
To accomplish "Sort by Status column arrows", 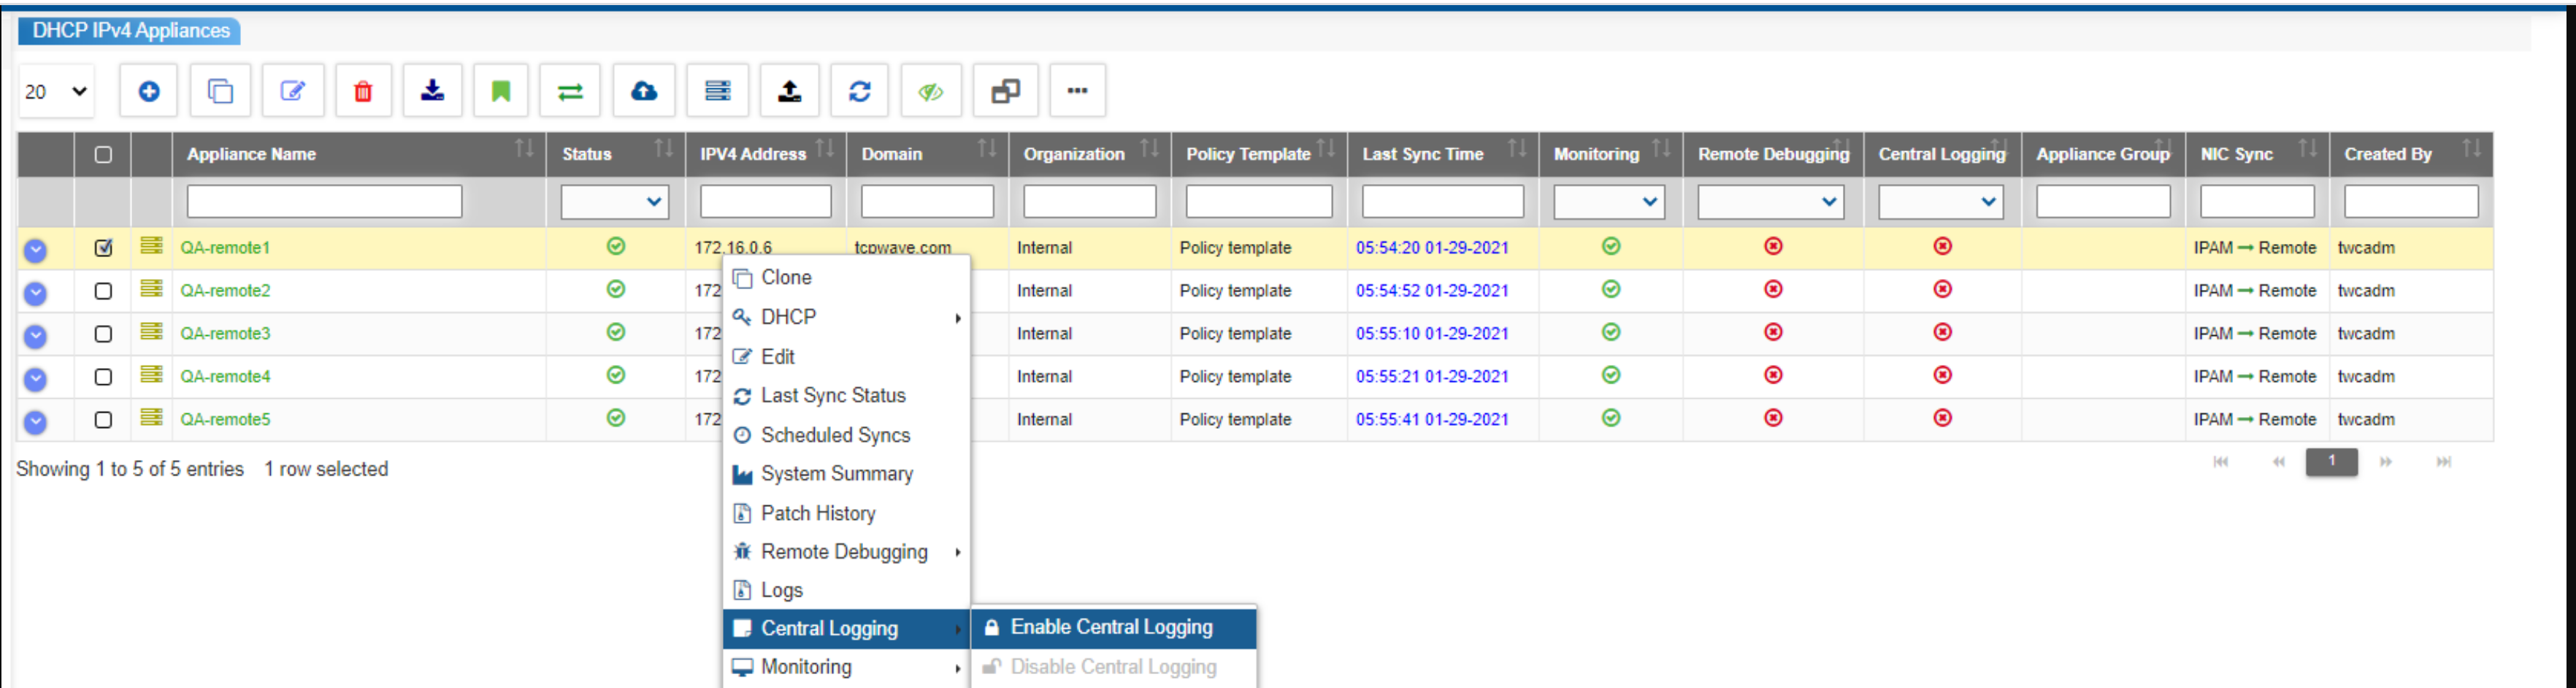I will [x=663, y=149].
